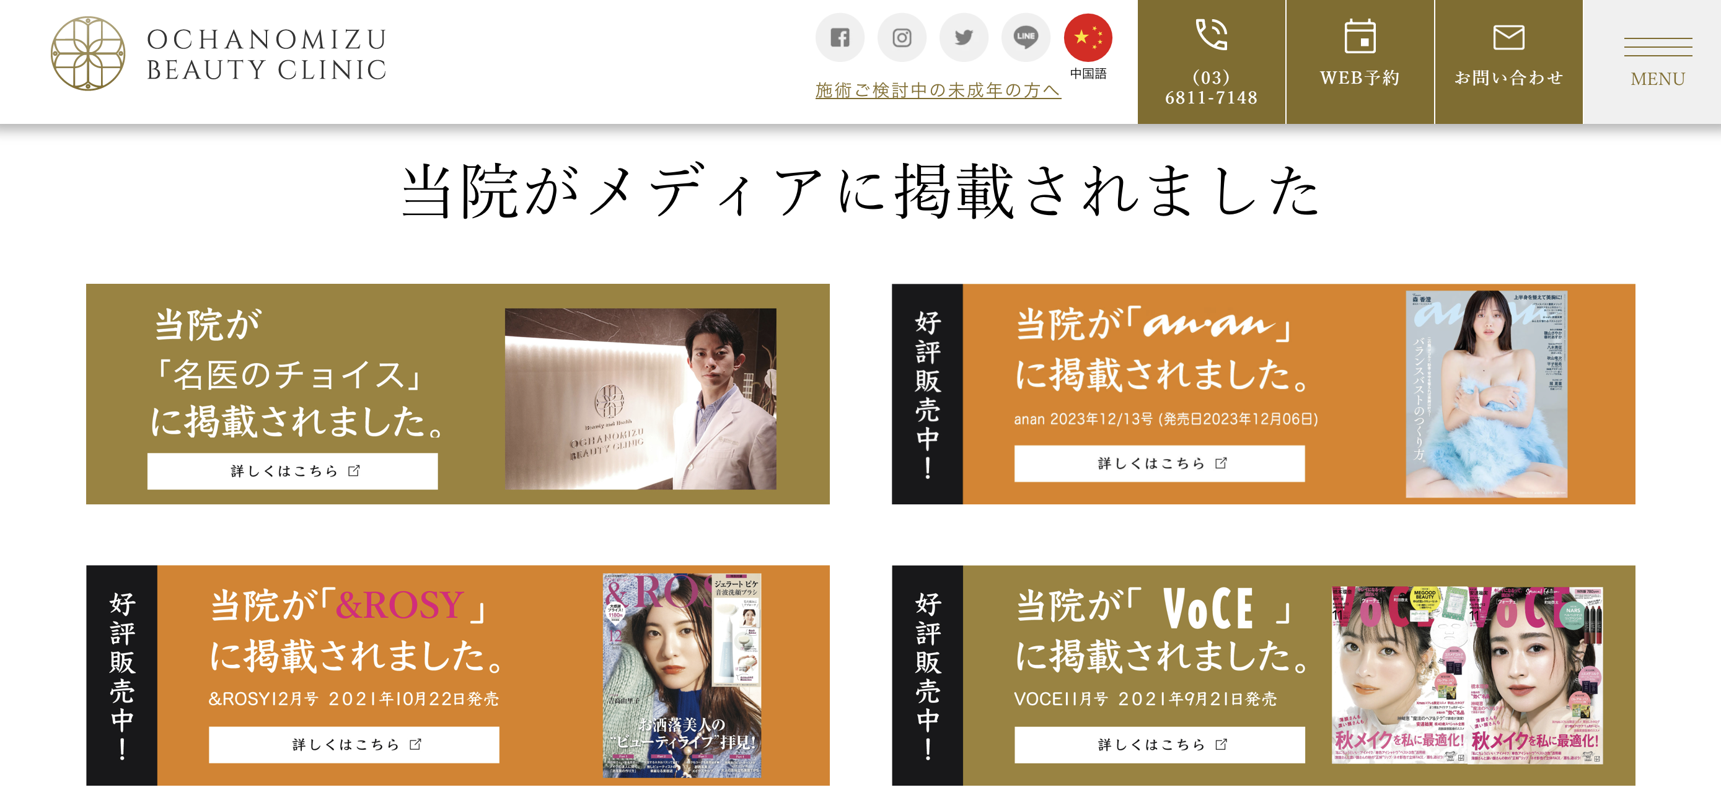Viewport: 1721px width, 808px height.
Task: Open the anan magazine cover image
Action: click(1487, 394)
